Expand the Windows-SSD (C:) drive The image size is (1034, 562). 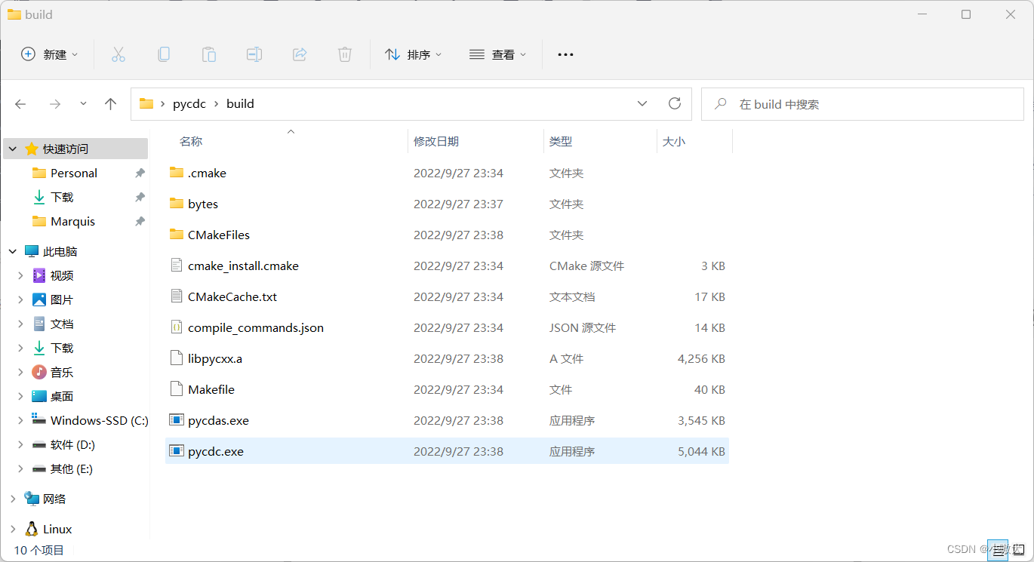(20, 420)
